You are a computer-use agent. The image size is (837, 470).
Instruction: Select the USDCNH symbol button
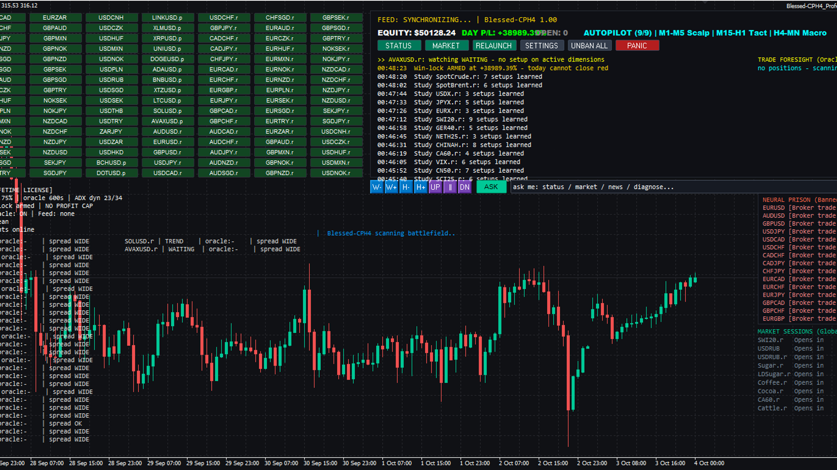(112, 18)
